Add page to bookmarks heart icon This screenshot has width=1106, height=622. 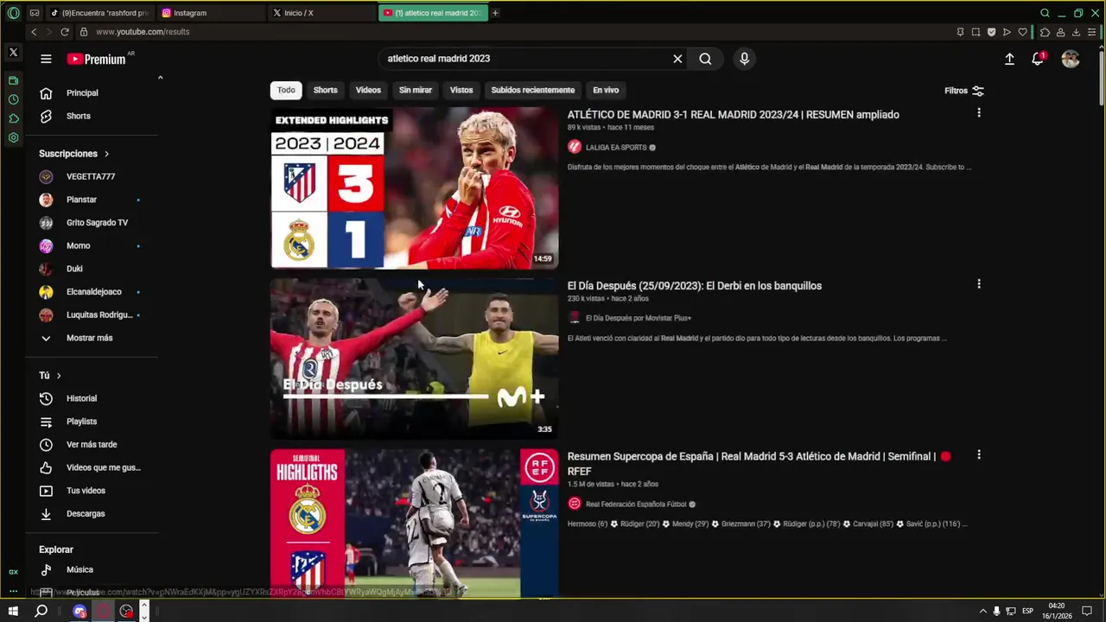click(1023, 32)
